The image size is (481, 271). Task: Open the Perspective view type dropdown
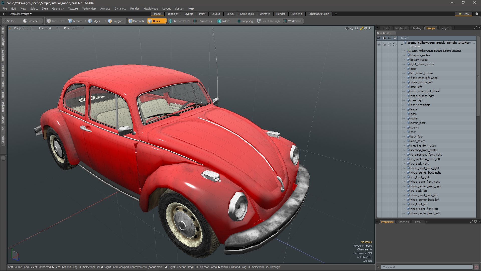click(21, 28)
